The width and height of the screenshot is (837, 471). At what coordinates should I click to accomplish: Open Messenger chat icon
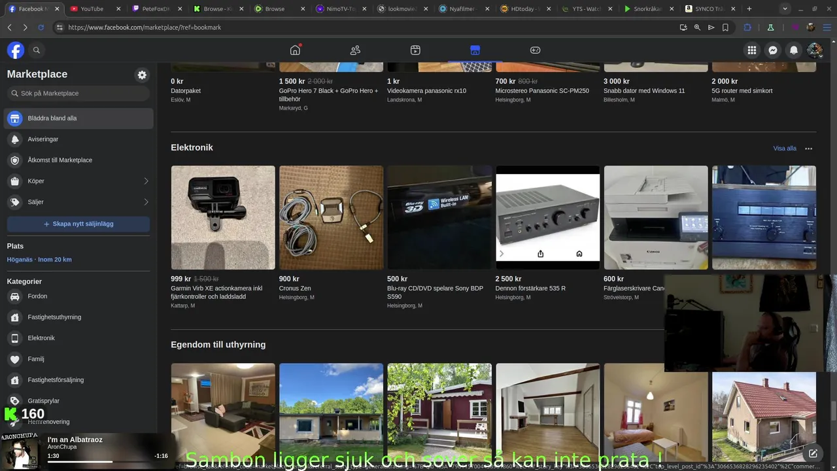(x=772, y=50)
